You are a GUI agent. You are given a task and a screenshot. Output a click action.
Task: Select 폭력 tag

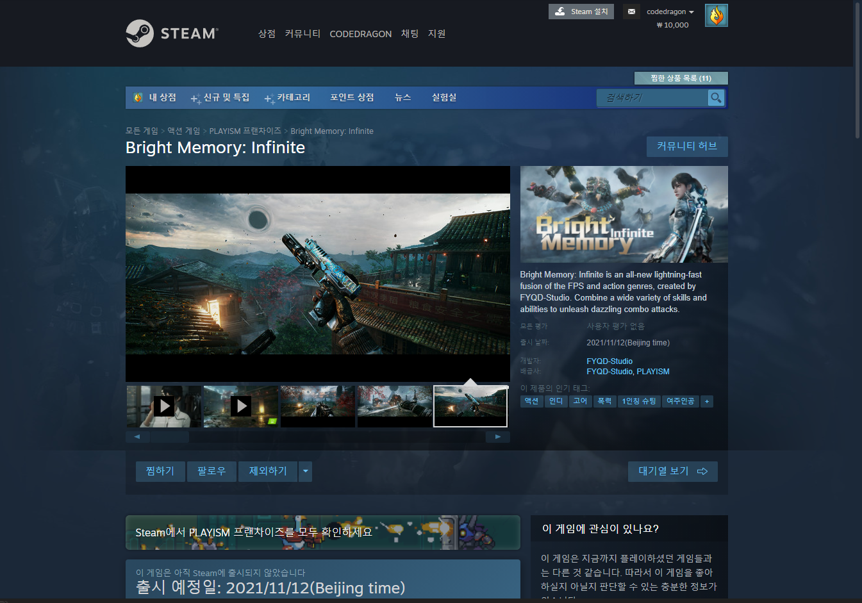[x=604, y=401]
